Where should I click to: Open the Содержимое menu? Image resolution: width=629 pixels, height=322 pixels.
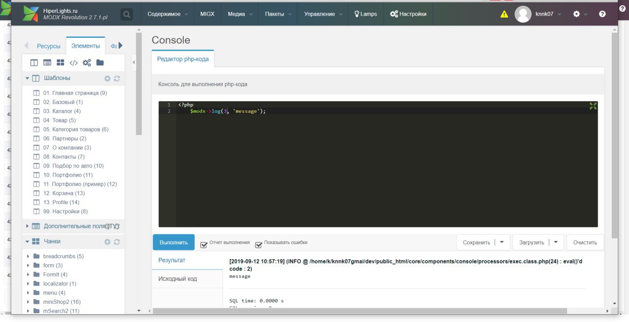(x=168, y=14)
